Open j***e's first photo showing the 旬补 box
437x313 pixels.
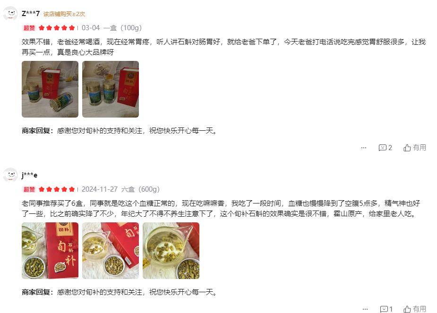[x=50, y=251]
